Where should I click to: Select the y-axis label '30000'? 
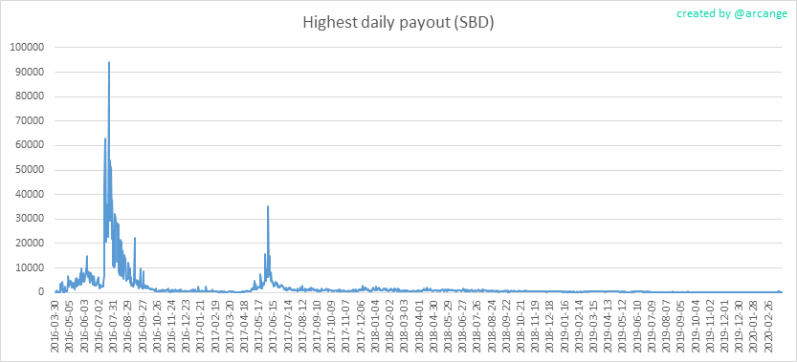pos(31,219)
